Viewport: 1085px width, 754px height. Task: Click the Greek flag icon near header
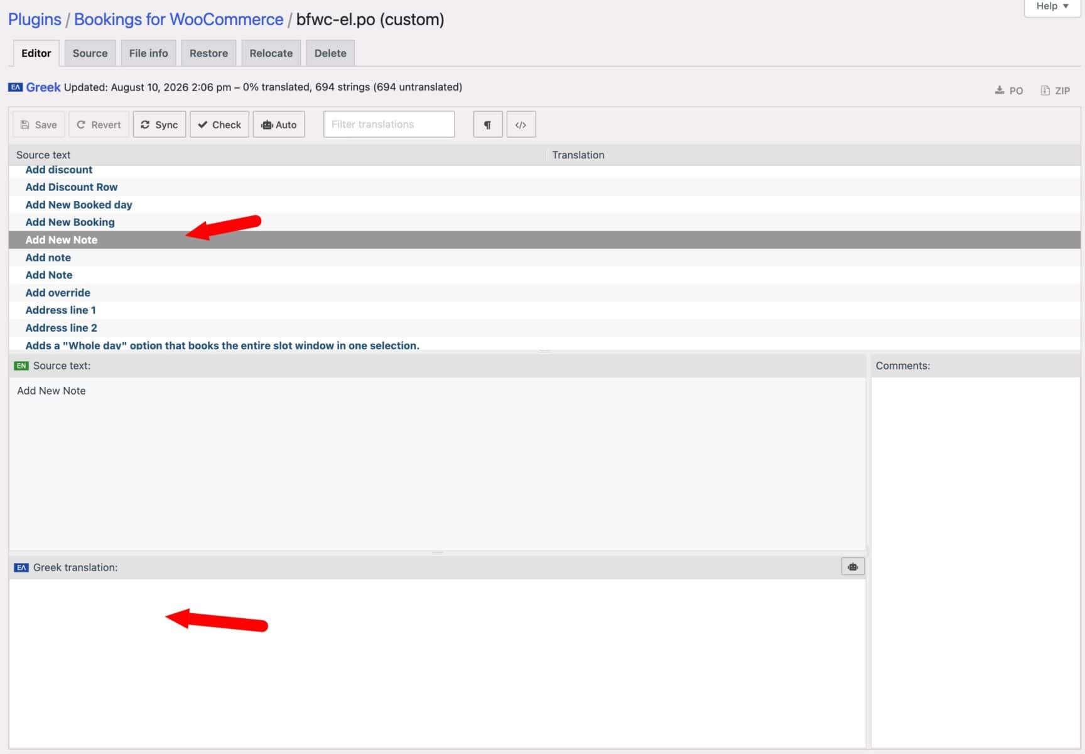coord(15,87)
